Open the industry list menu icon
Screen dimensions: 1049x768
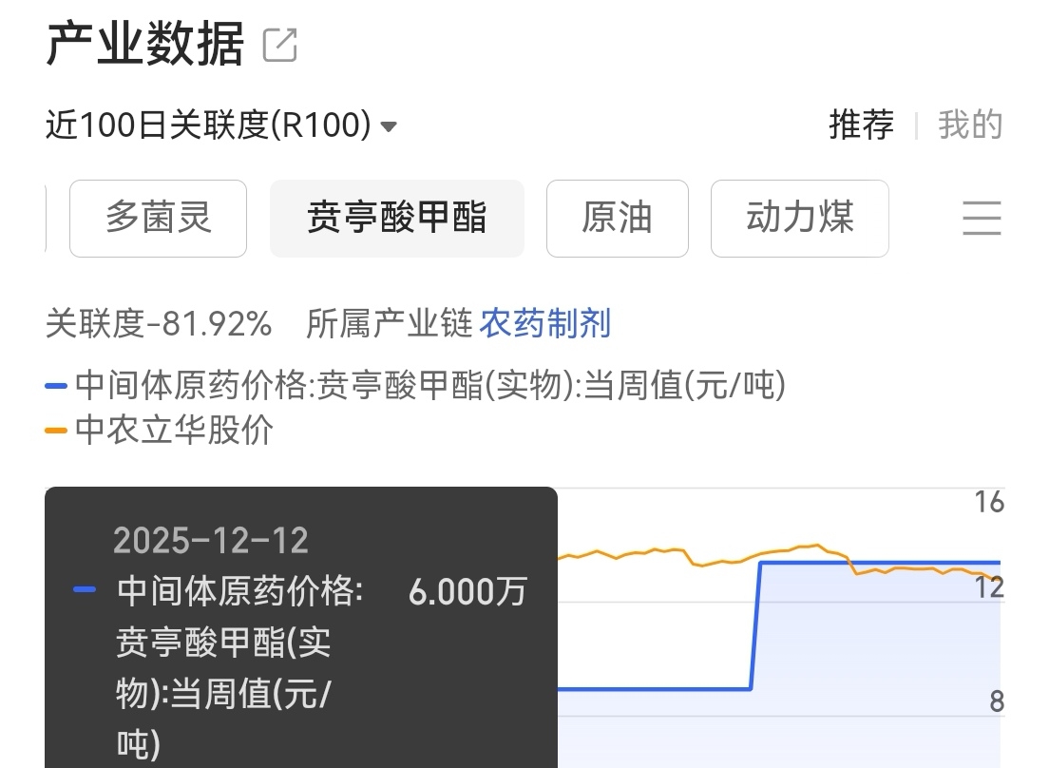pyautogui.click(x=982, y=218)
